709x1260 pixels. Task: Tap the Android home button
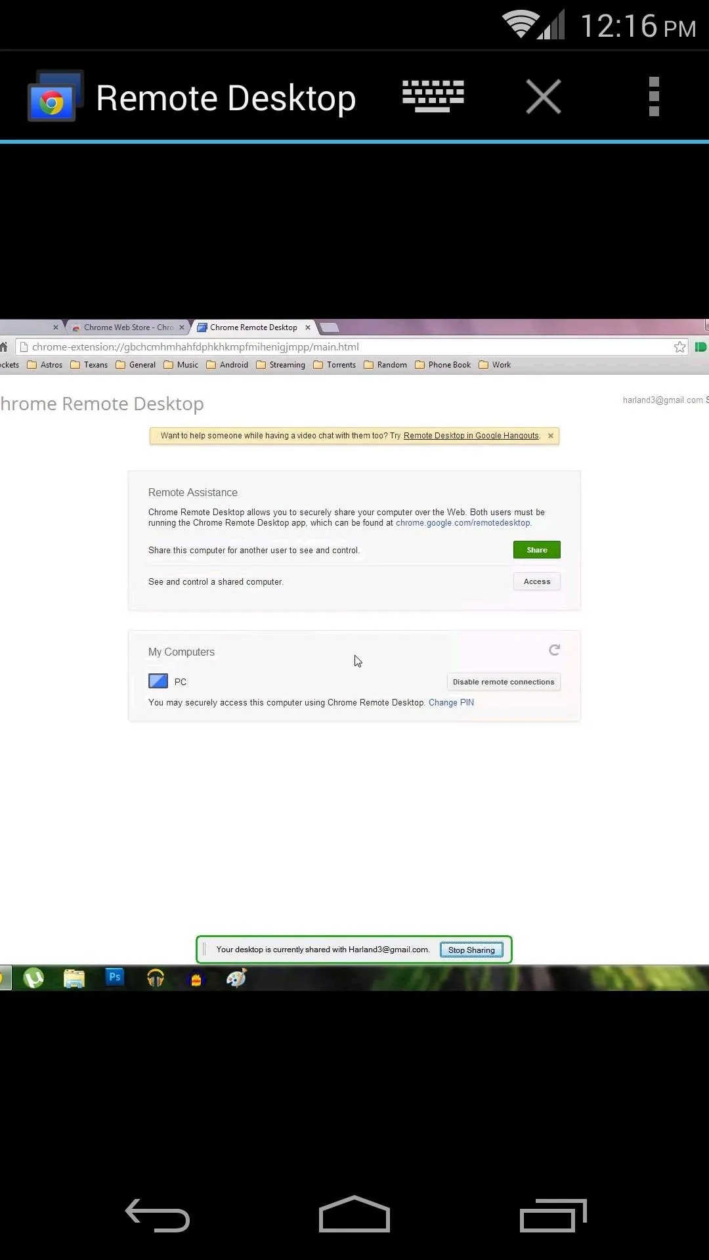[x=354, y=1214]
